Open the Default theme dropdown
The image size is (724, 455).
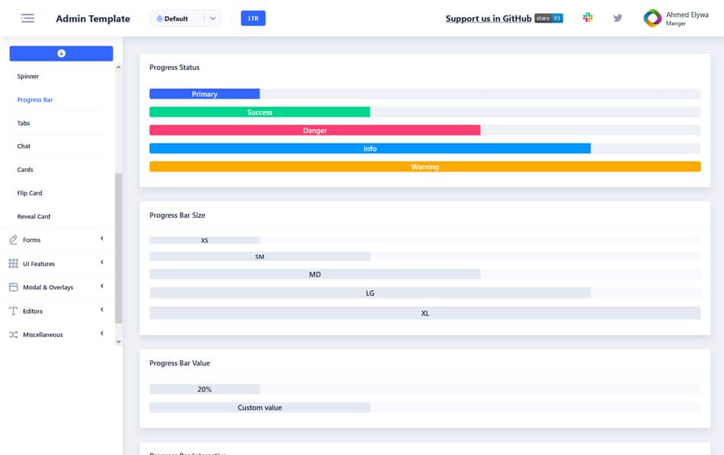(184, 17)
